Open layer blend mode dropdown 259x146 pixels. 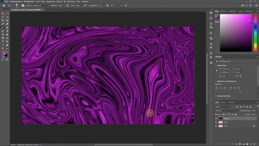(x=227, y=111)
